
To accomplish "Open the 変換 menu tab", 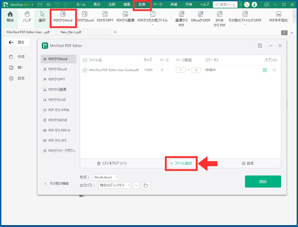I will 142,5.
